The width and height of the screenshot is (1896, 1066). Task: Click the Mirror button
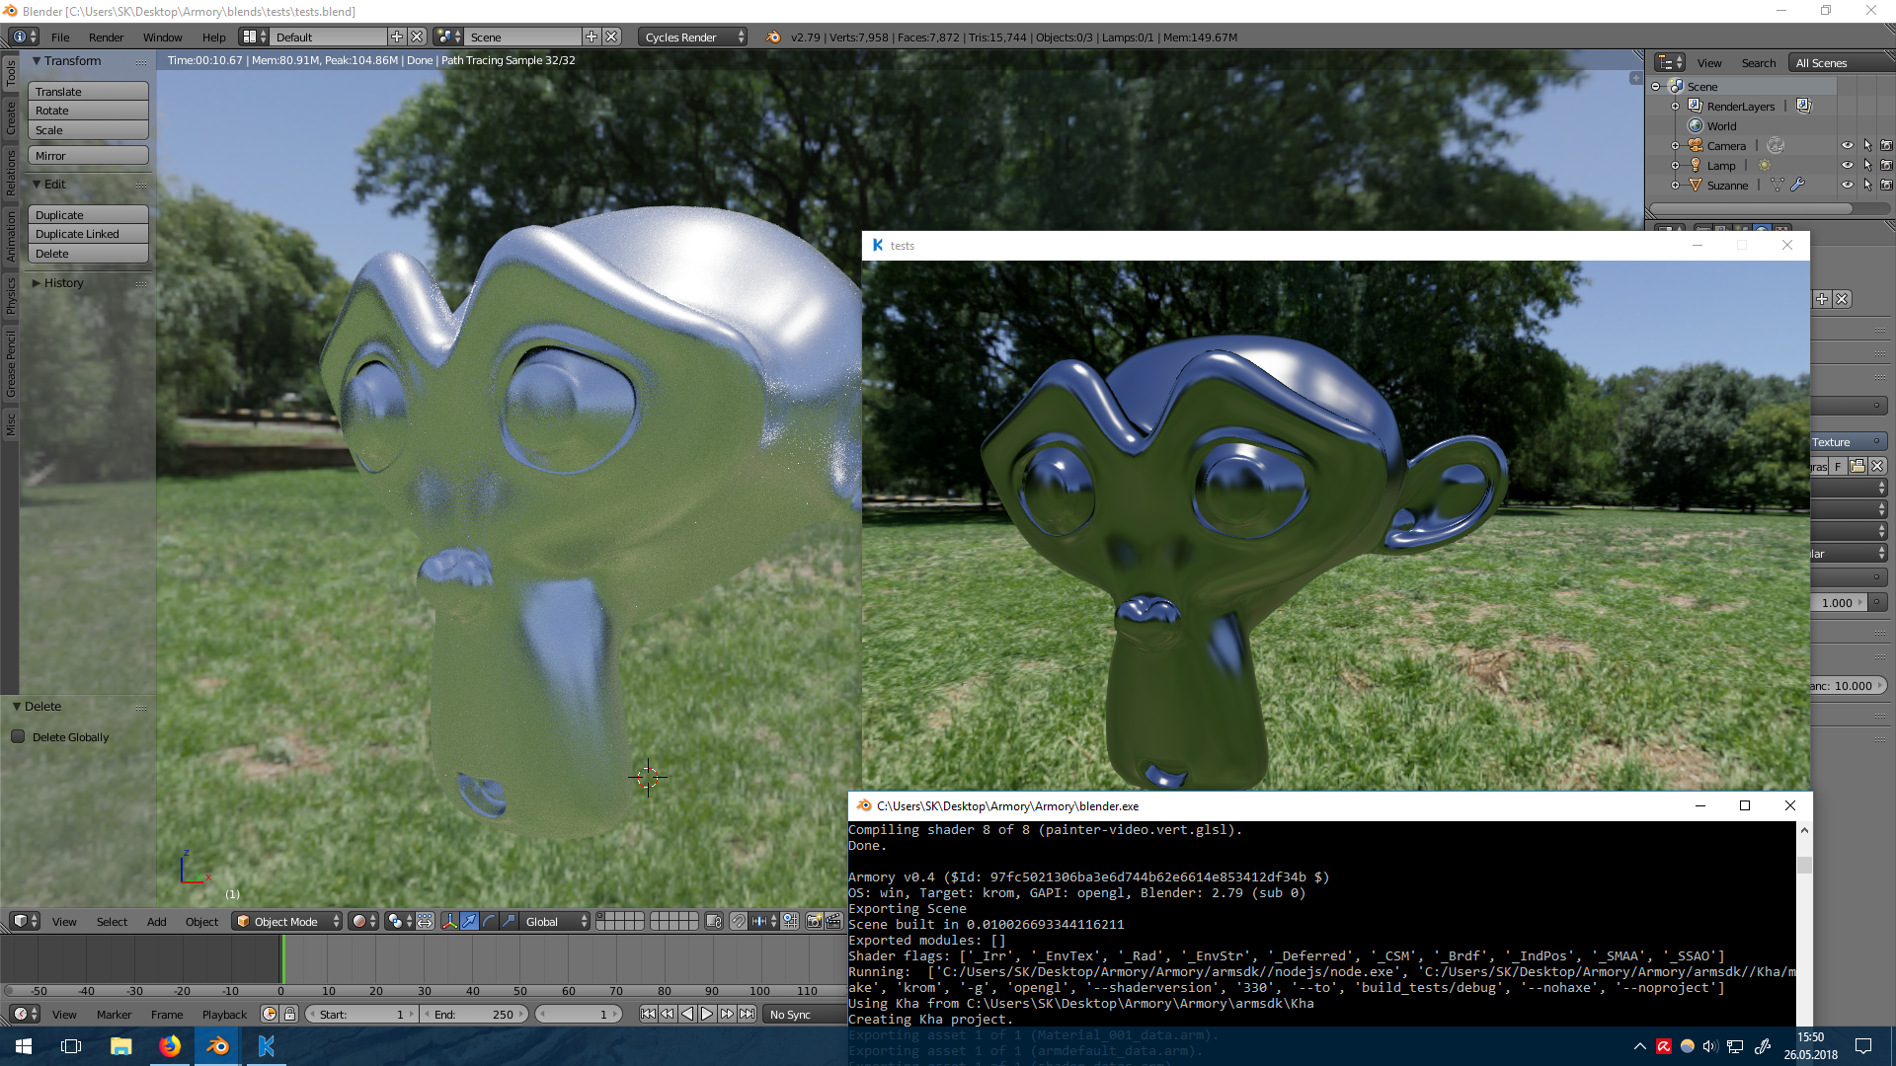(x=88, y=155)
